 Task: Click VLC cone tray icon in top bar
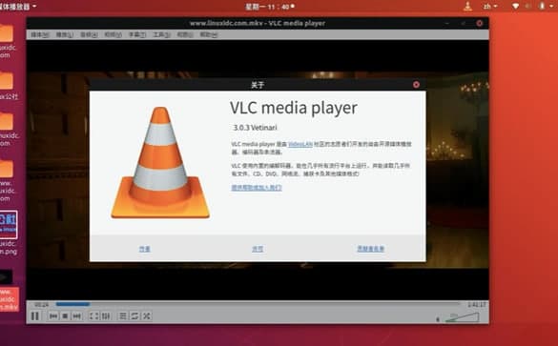[468, 6]
